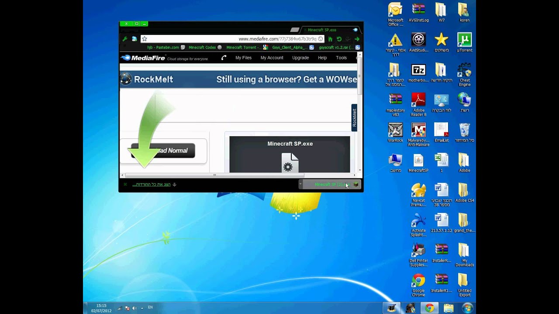The height and width of the screenshot is (314, 559).
Task: Expand options arrow for Minecraft SP (2).exe download
Action: tap(300, 184)
